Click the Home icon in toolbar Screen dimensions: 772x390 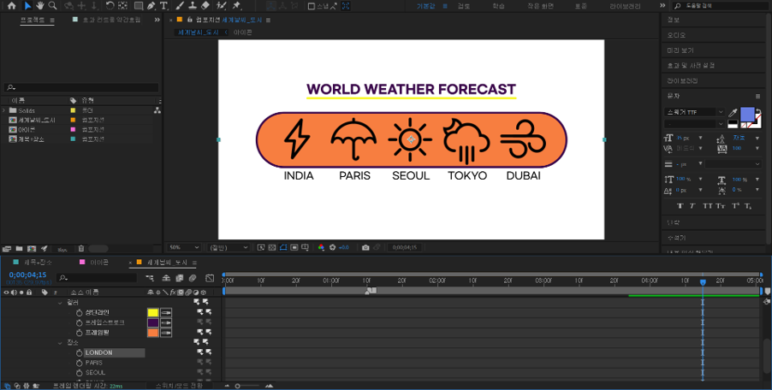[12, 6]
